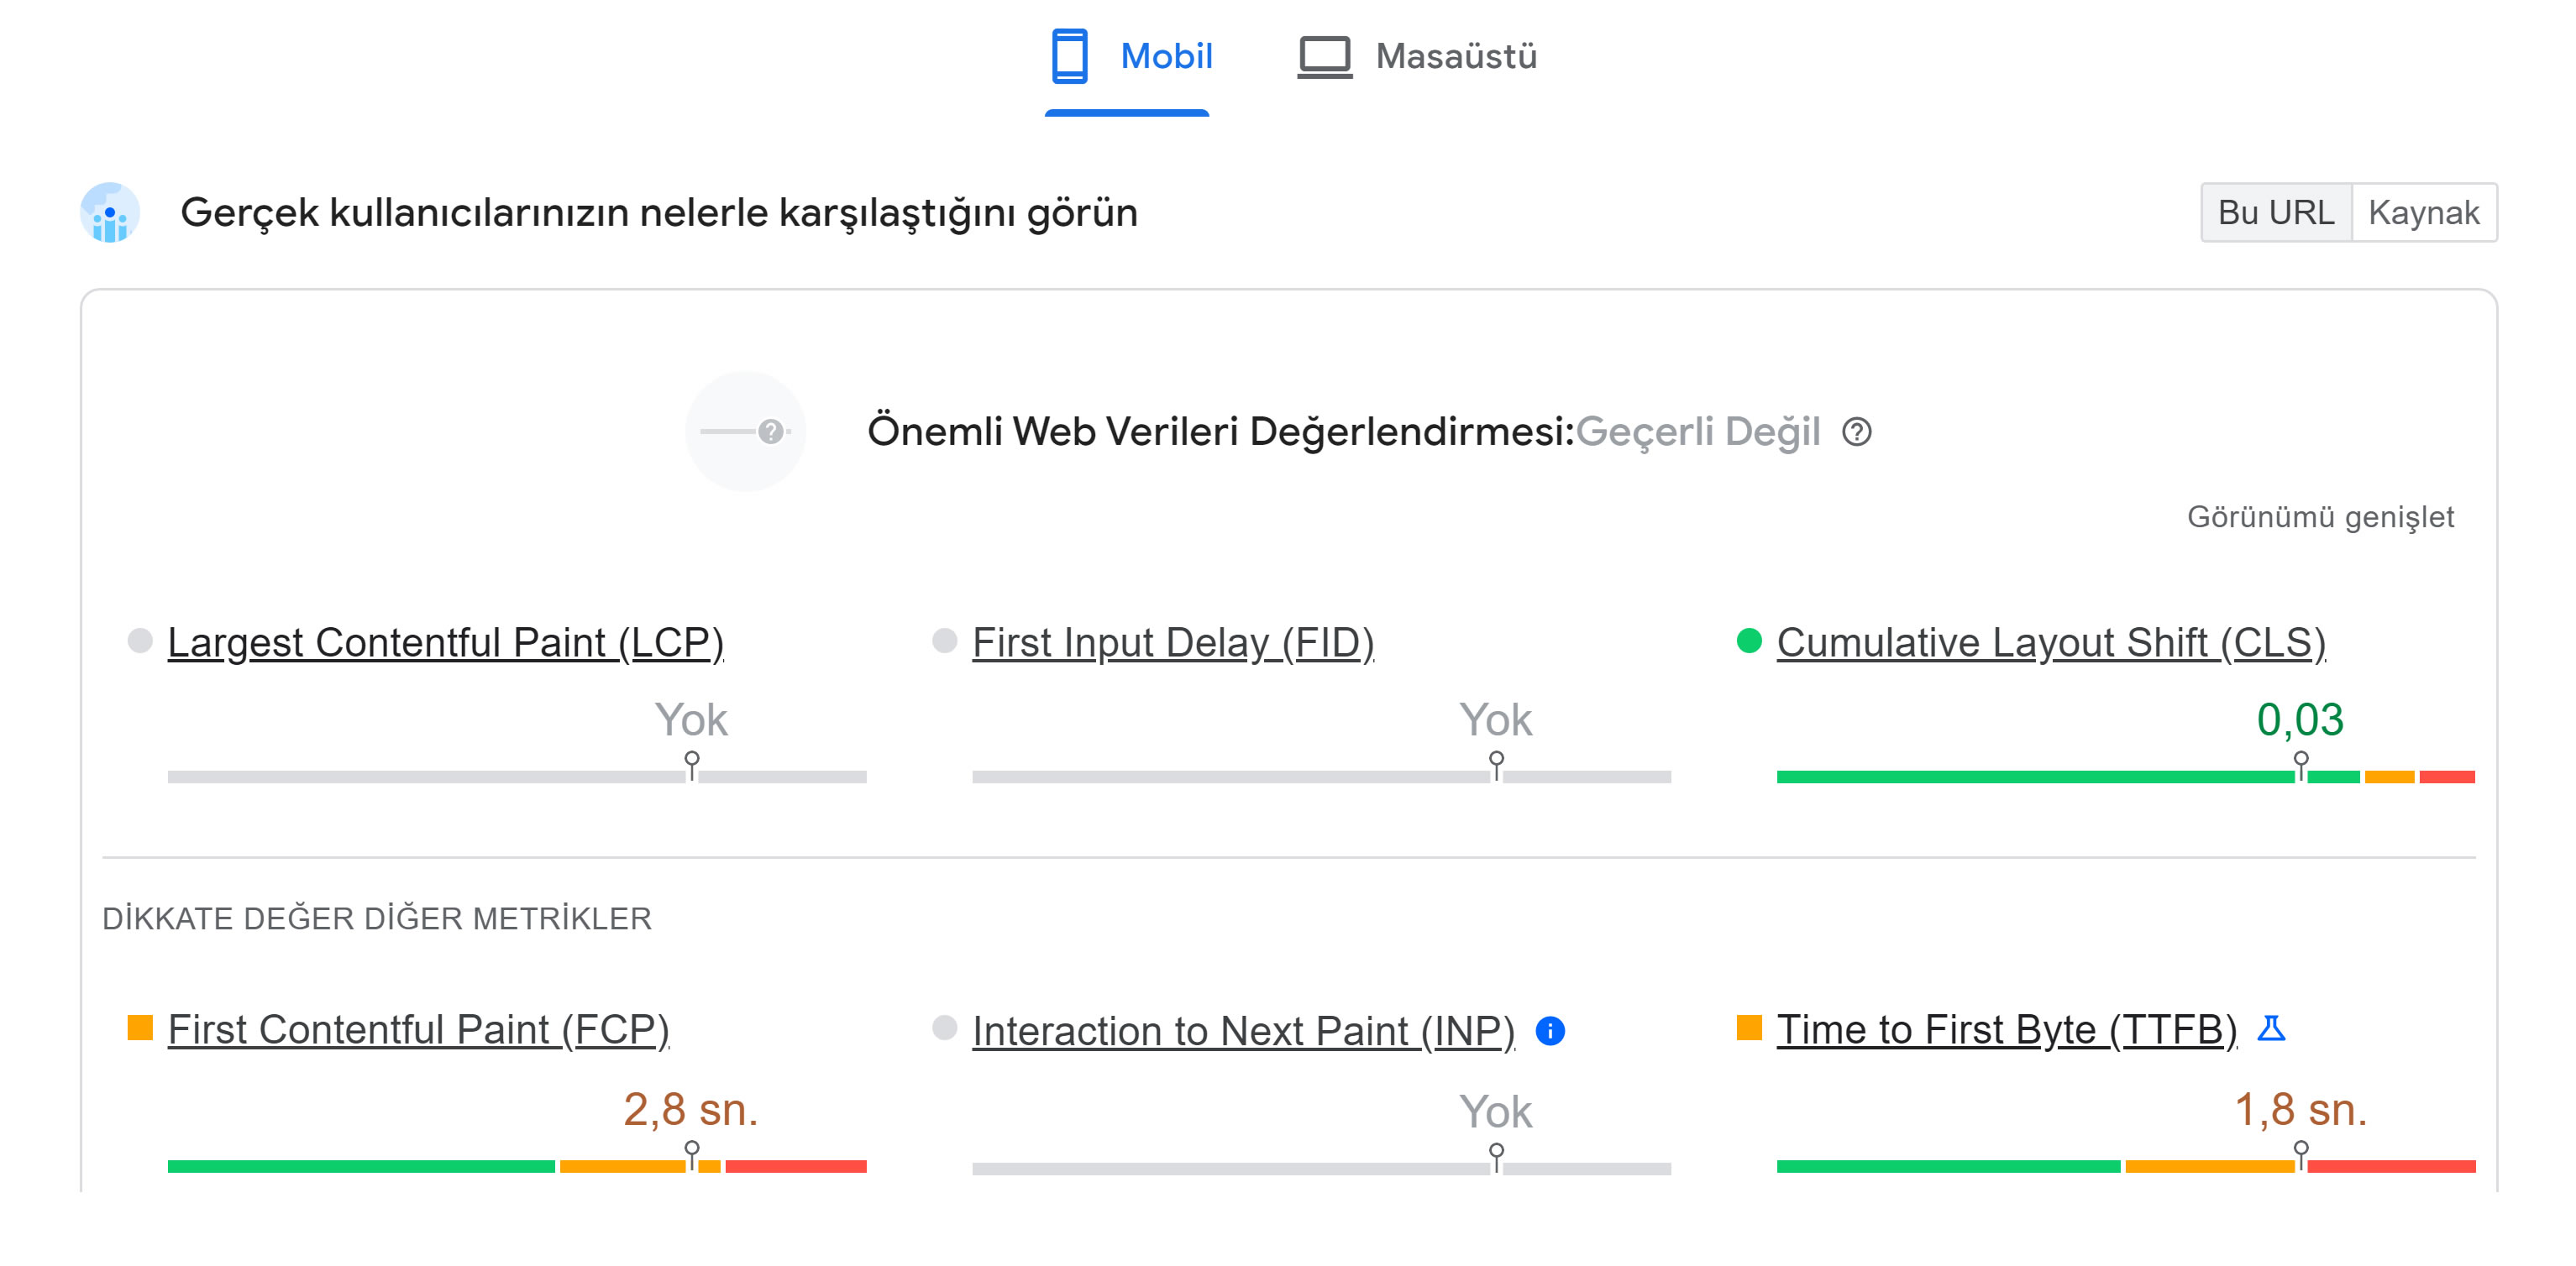Click the green CLS status dot
The width and height of the screenshot is (2576, 1266).
[1749, 641]
